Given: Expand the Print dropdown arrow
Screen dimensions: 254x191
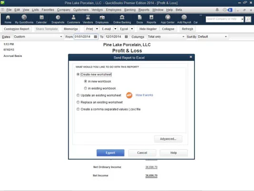Looking at the screenshot, I should 97,29.
